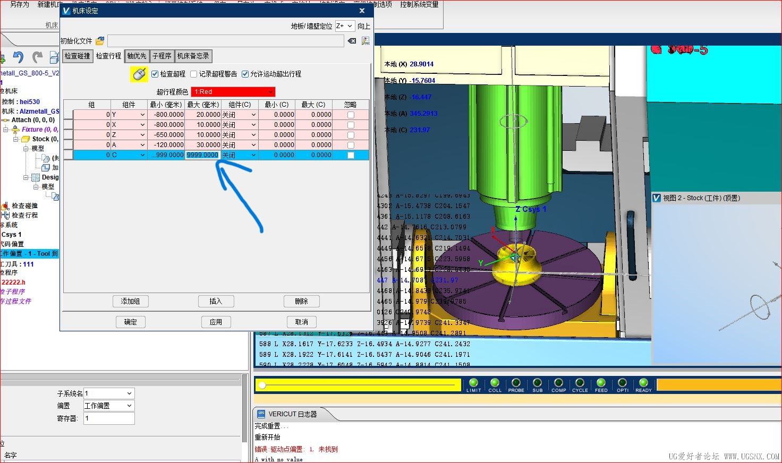Switch to the 轴优先 tab
Image resolution: width=782 pixels, height=463 pixels.
tap(137, 56)
